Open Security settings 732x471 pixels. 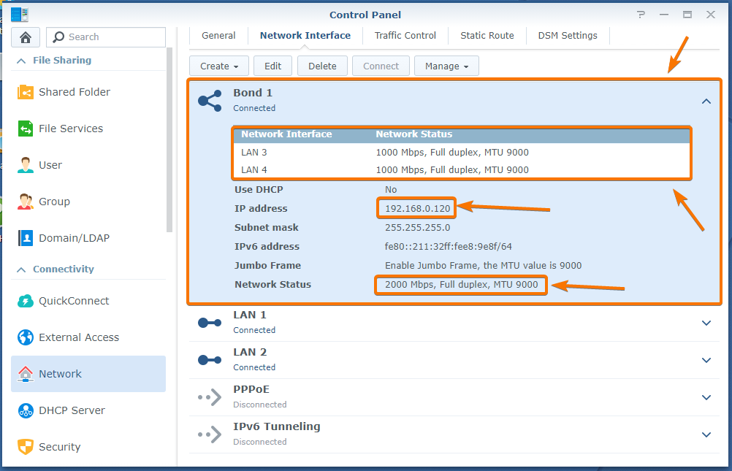pos(59,447)
